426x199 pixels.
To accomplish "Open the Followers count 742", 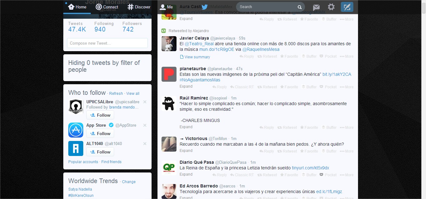I will (x=132, y=27).
